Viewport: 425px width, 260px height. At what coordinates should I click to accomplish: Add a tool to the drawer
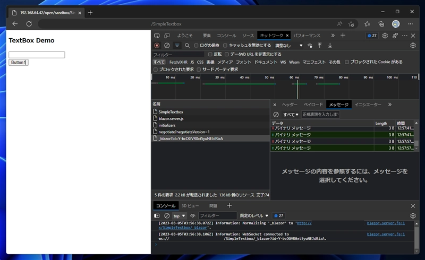click(229, 205)
